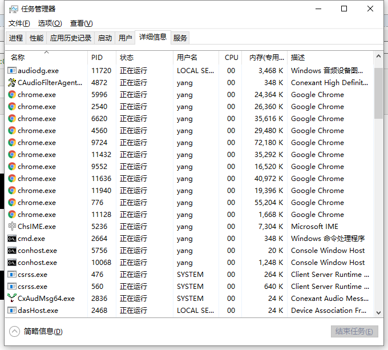388x350 pixels.
Task: Click chrome.exe icon with PID 5996
Action: [12, 95]
